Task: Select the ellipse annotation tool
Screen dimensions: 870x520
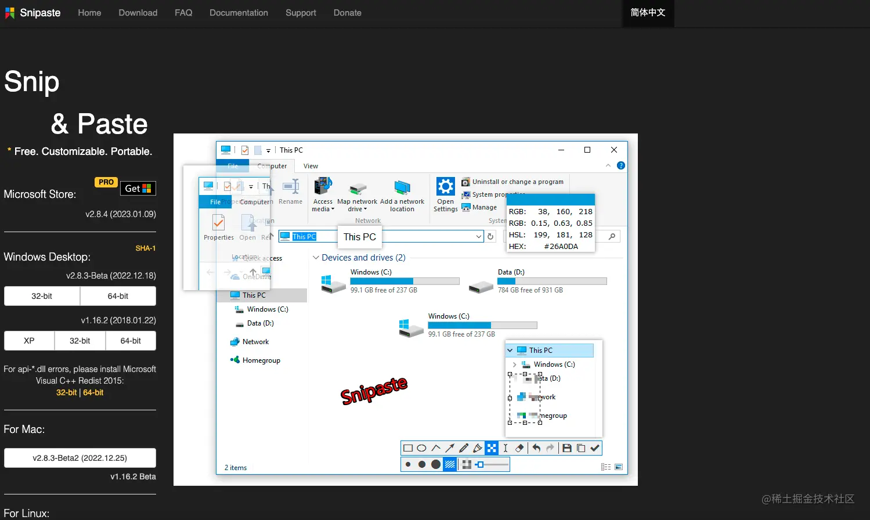Action: tap(422, 448)
